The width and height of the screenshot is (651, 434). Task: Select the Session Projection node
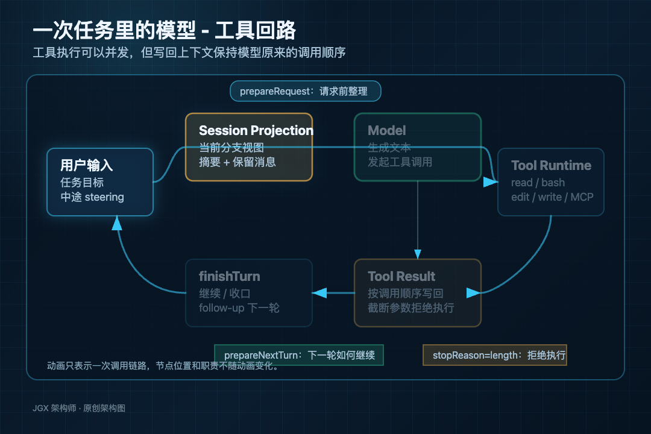click(x=249, y=147)
